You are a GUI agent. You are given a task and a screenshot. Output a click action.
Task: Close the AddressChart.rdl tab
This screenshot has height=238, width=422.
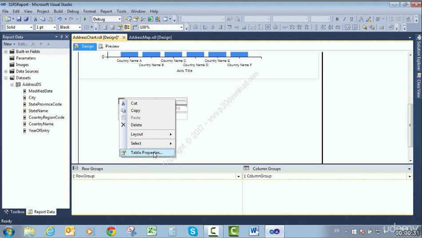[x=124, y=37]
